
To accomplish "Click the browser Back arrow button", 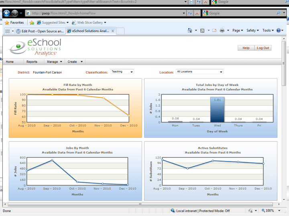I will tap(8, 13).
